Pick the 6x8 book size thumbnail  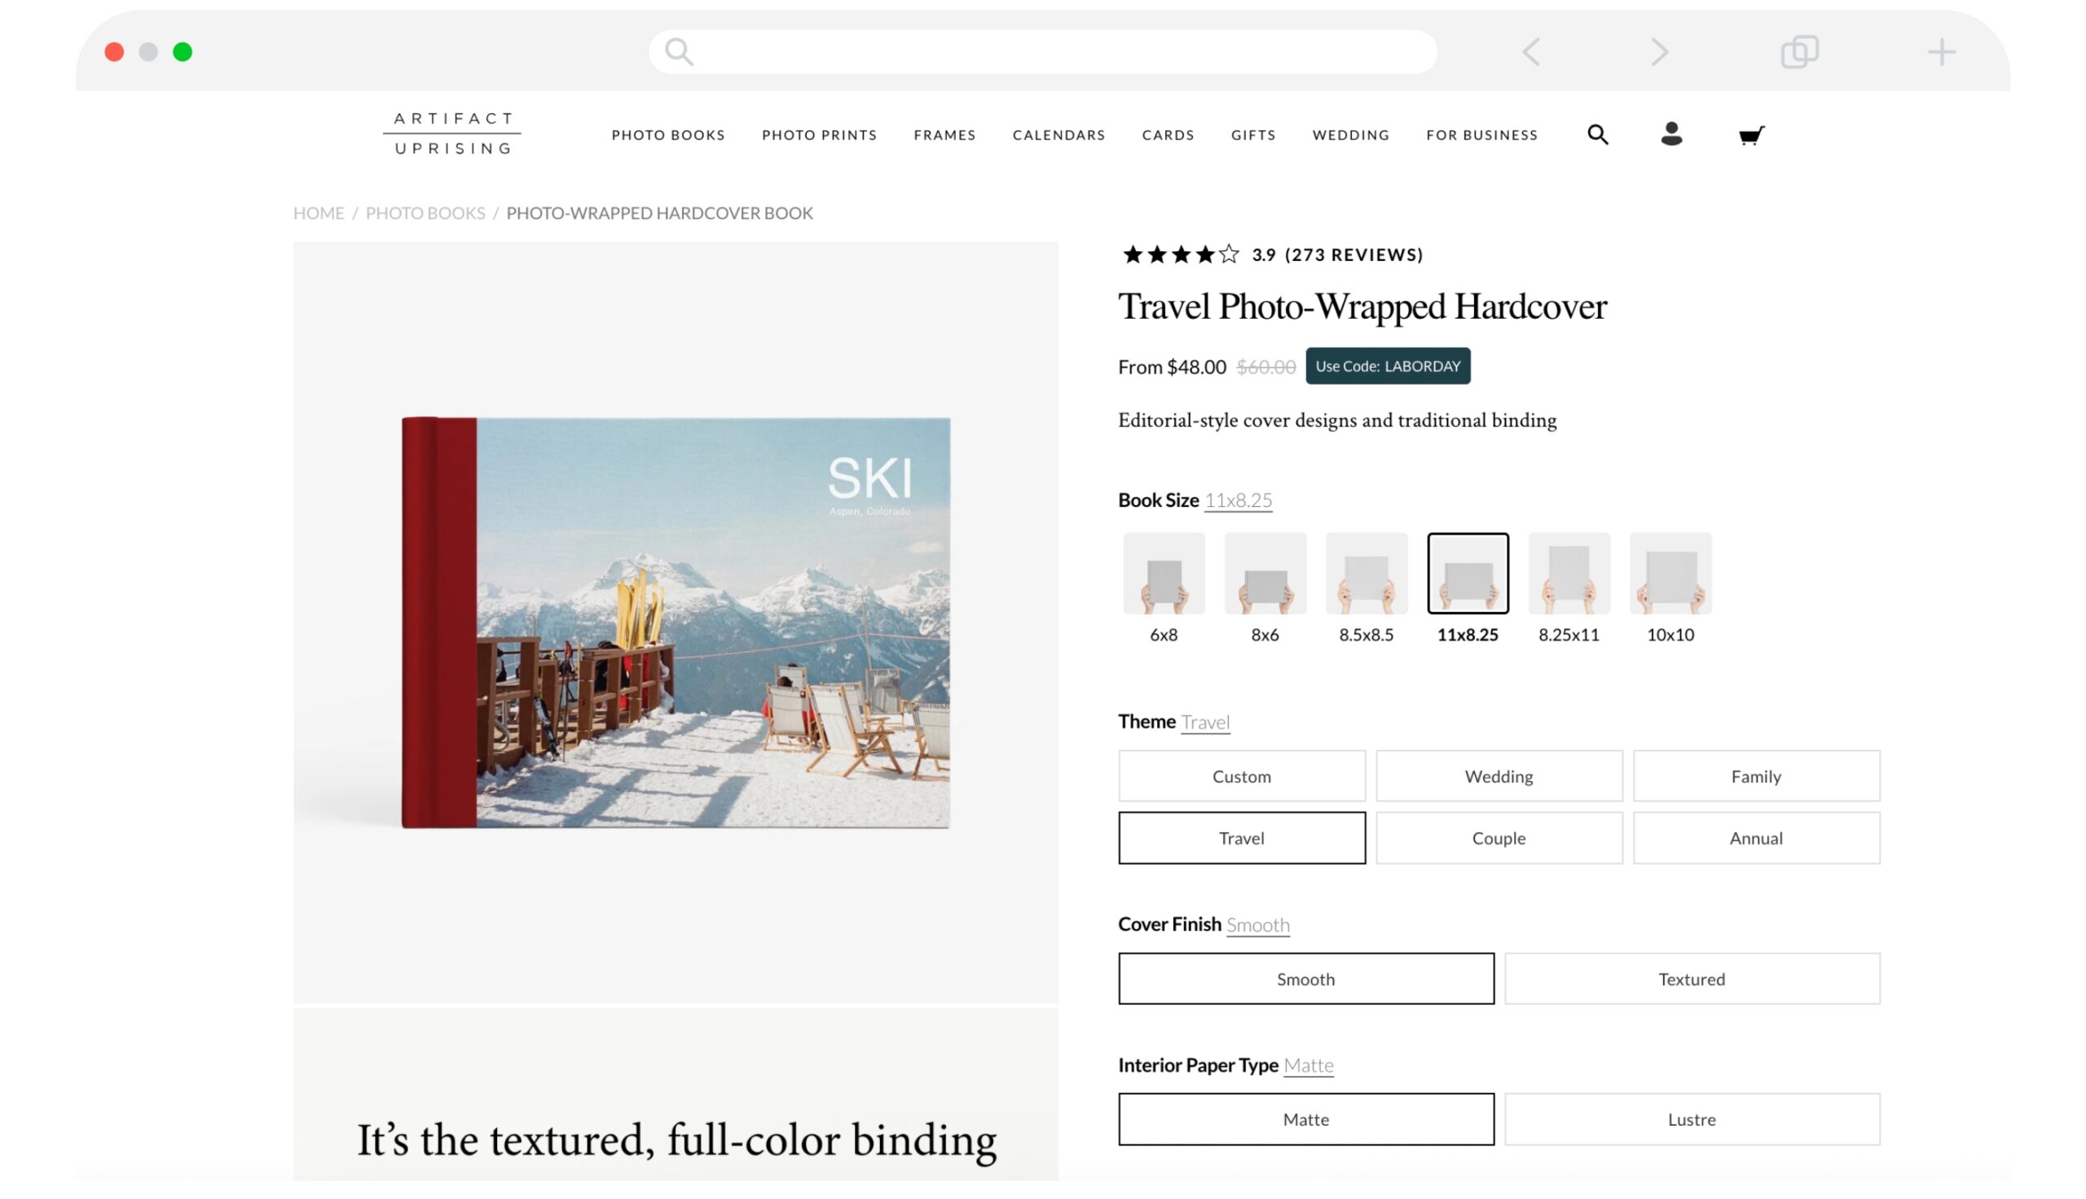[1163, 574]
